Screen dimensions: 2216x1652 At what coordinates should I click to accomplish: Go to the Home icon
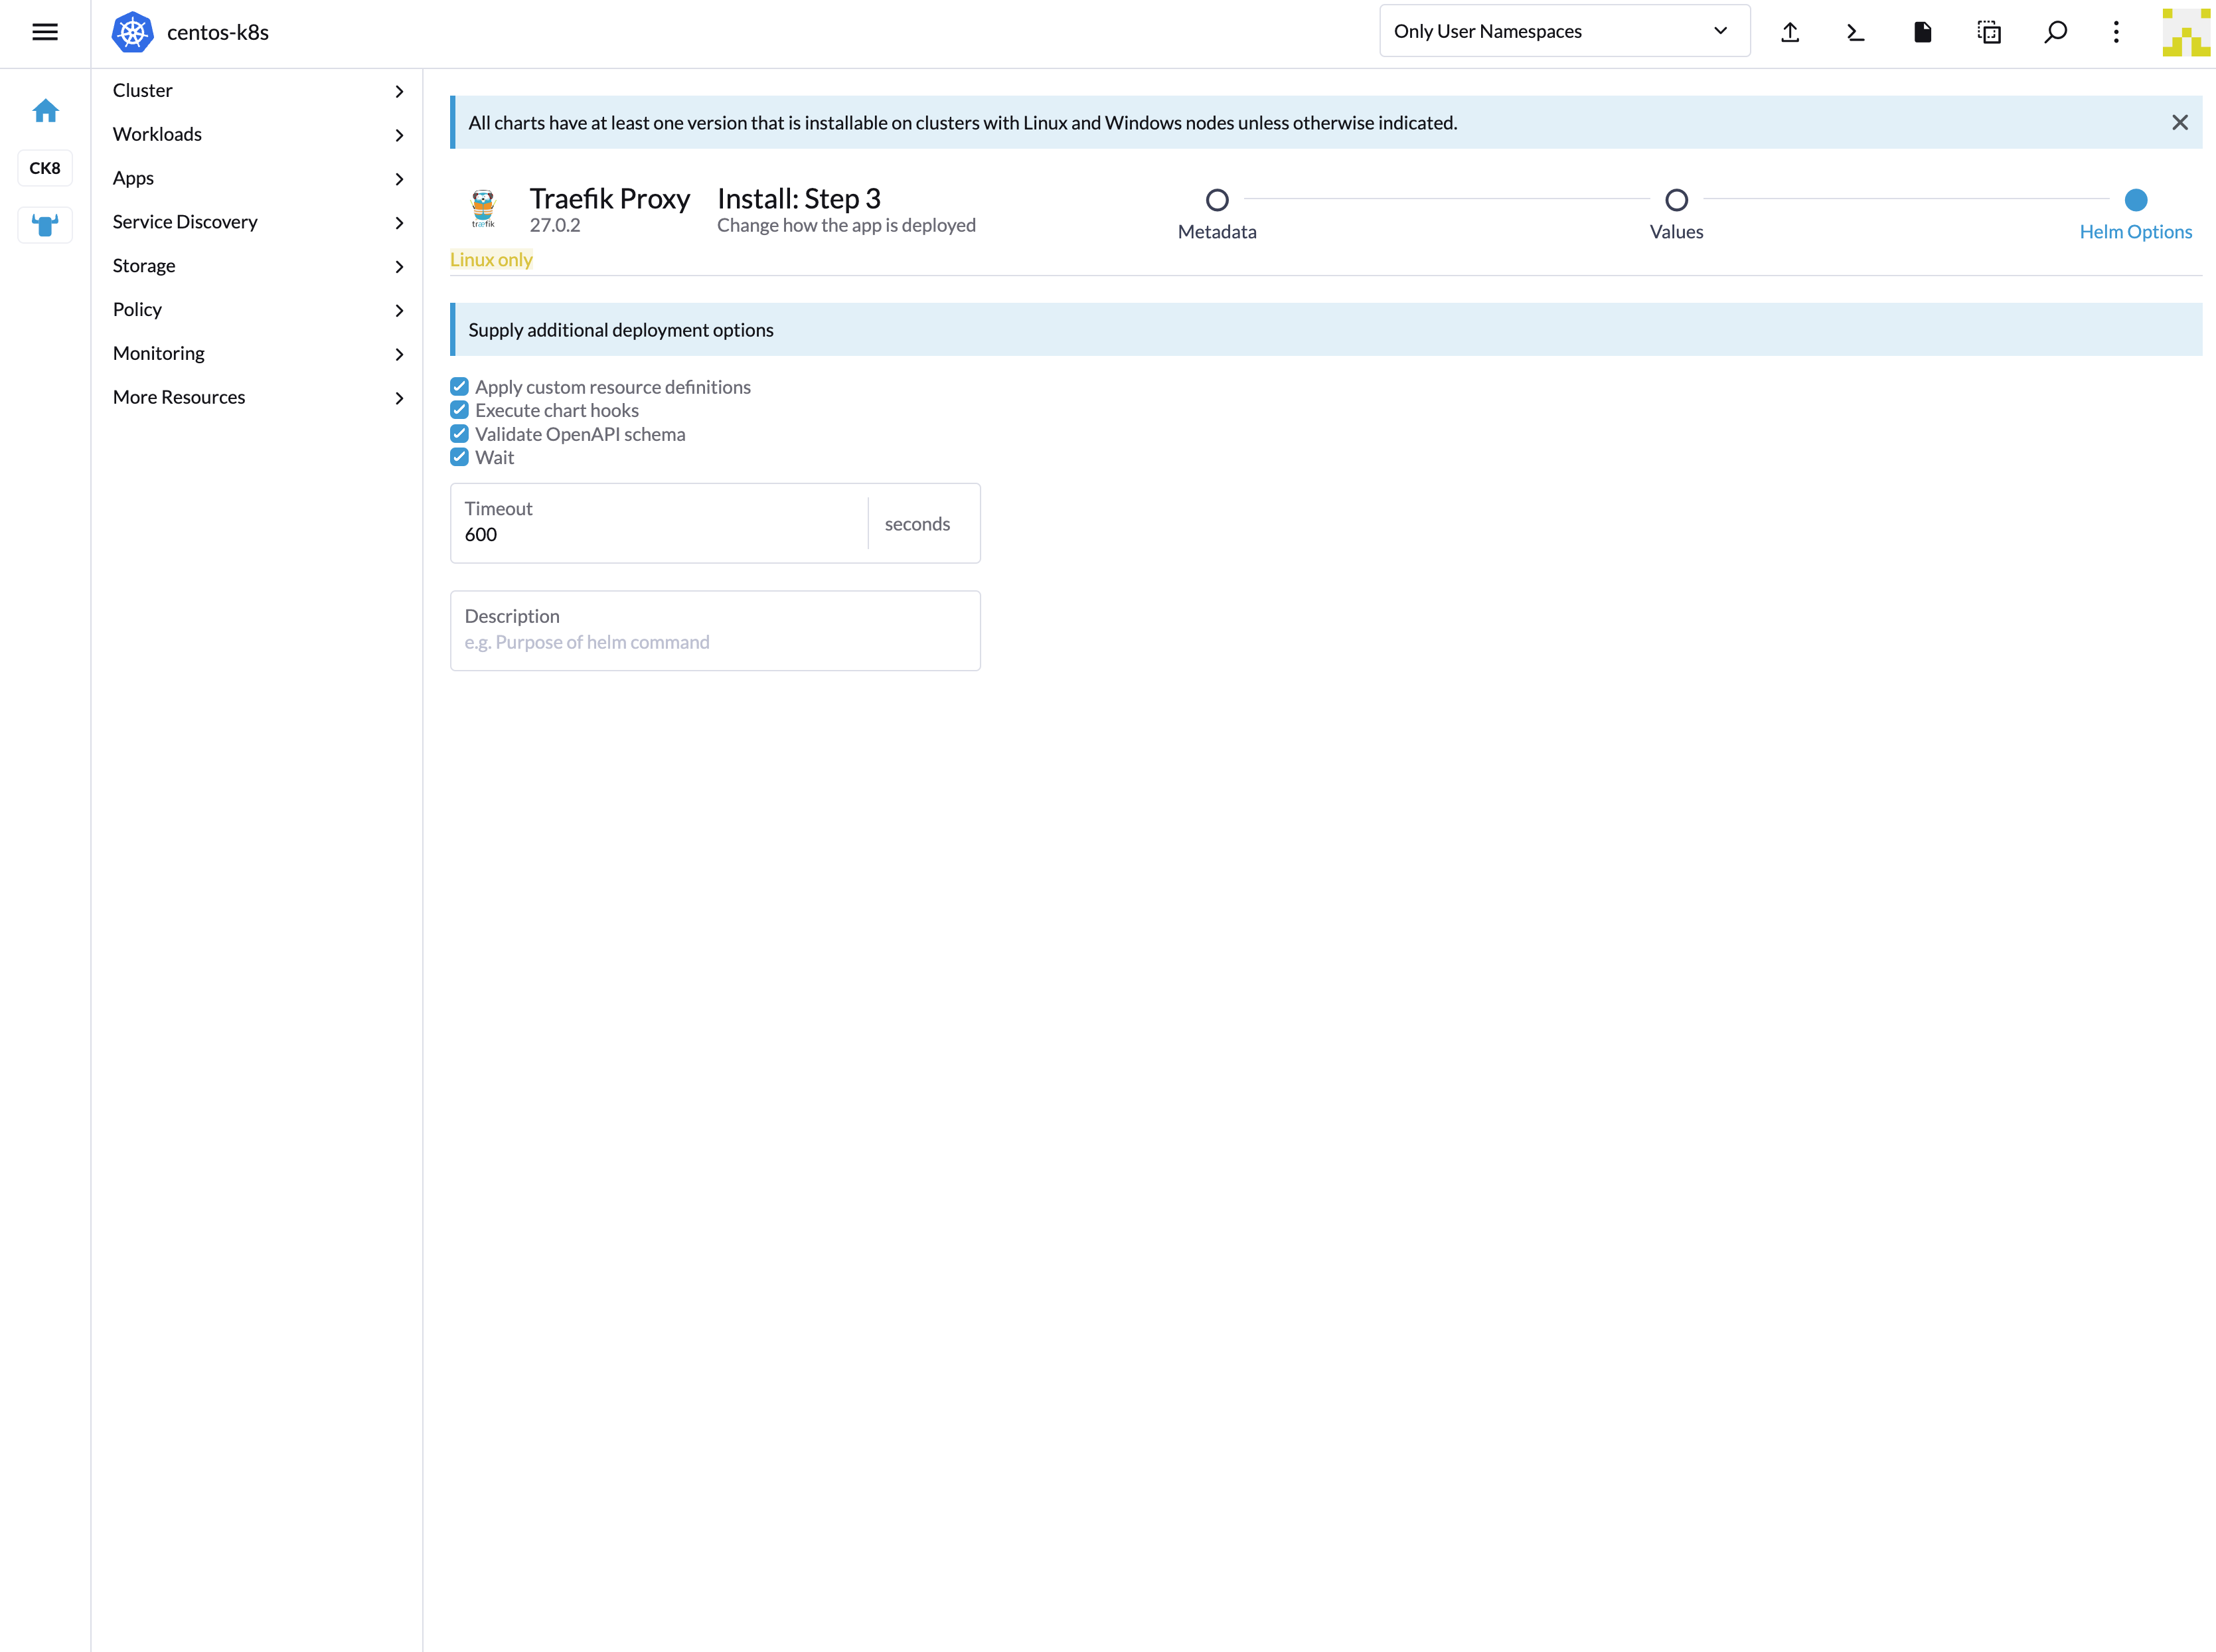click(45, 110)
